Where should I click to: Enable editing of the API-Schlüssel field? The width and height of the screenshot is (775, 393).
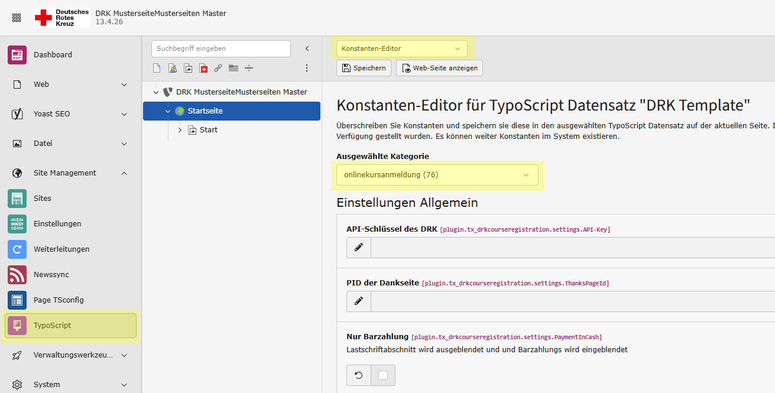click(358, 247)
